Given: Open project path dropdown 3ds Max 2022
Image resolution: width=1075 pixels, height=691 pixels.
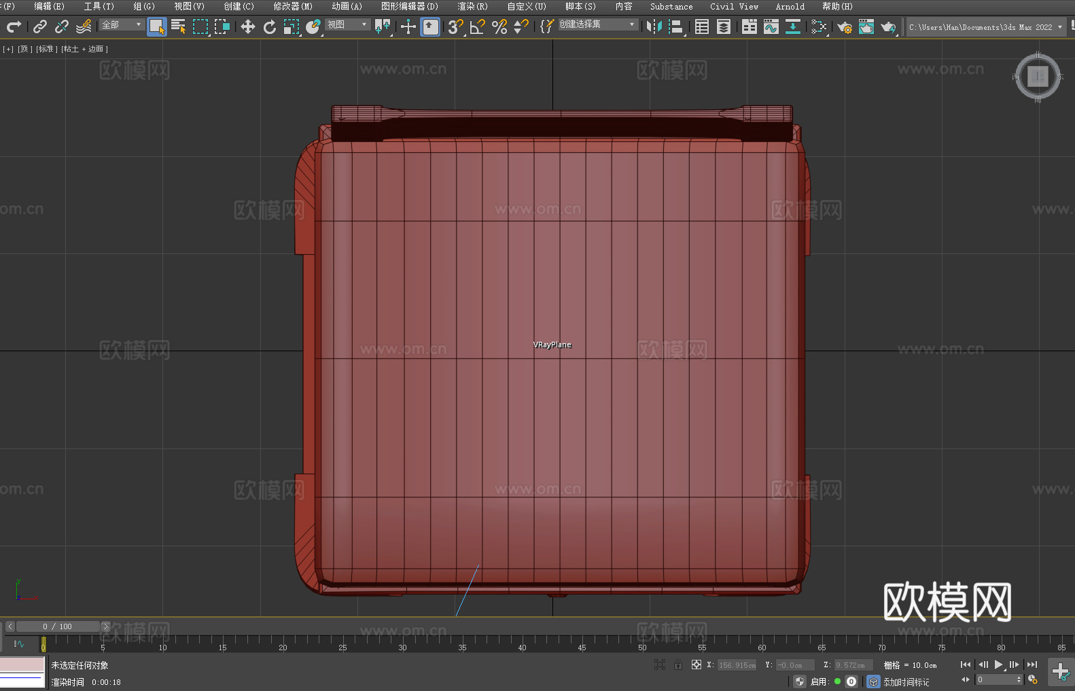Looking at the screenshot, I should (x=985, y=27).
